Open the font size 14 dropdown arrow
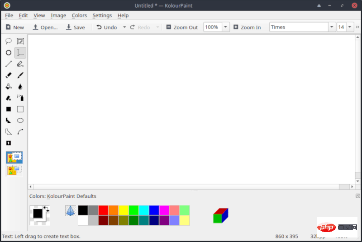Screen dimensions: 362x242 point(350,27)
